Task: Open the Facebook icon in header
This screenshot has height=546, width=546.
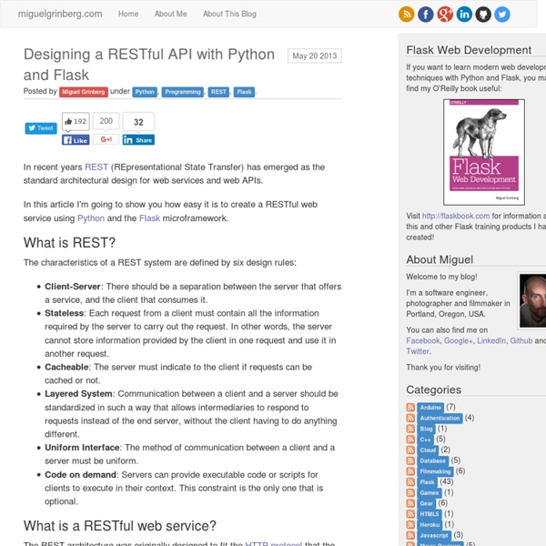Action: click(426, 15)
